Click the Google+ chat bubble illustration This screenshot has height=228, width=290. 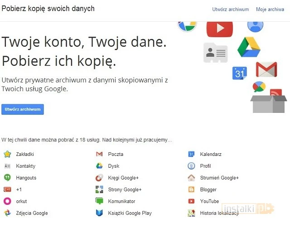tap(259, 87)
